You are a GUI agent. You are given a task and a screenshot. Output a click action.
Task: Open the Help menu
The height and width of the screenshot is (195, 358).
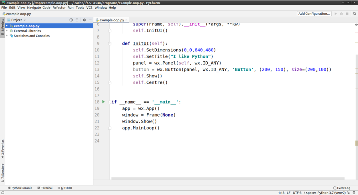pos(112,7)
